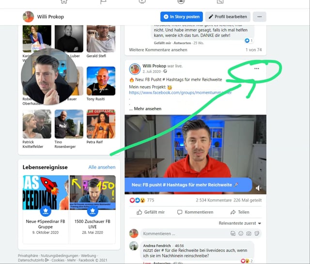The image size is (310, 264).
Task: Open the Werbung footer link
Action: tap(88, 255)
